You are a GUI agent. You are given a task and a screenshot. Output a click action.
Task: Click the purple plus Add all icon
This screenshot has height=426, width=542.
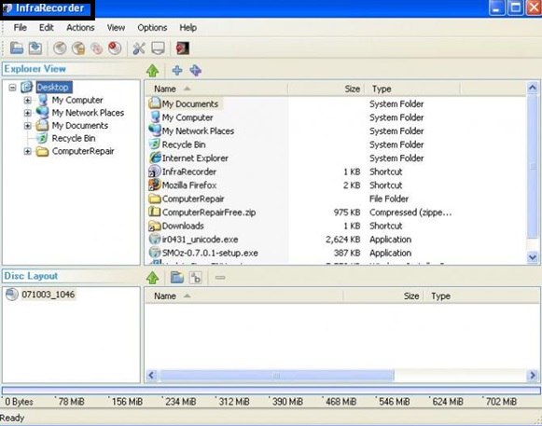(196, 71)
